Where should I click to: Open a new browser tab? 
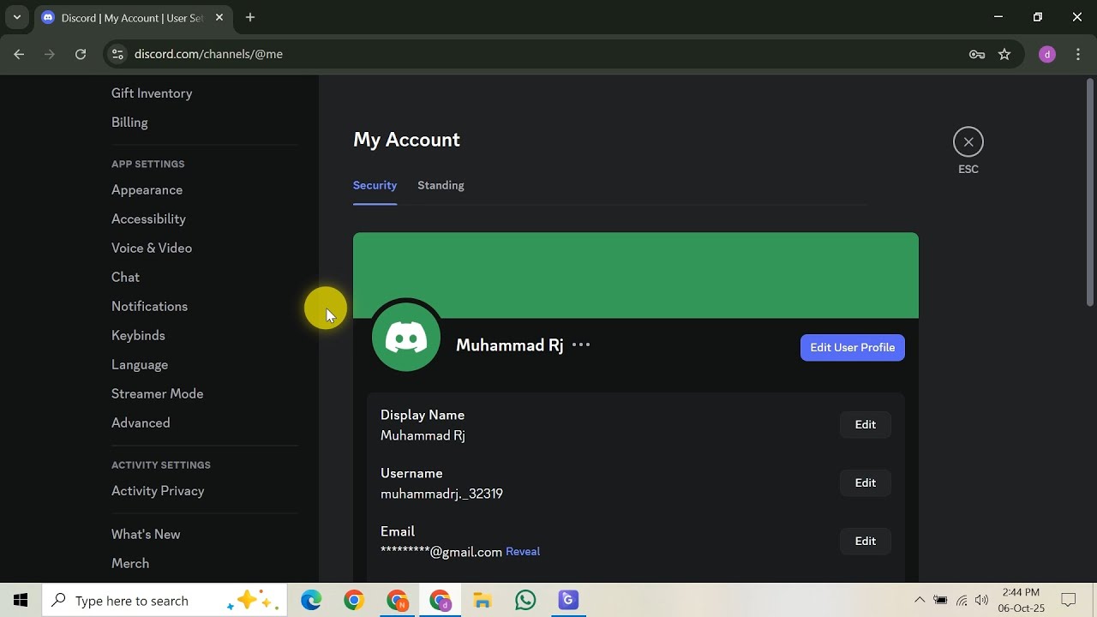tap(250, 17)
